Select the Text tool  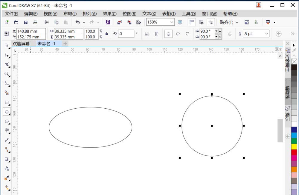[7, 131]
